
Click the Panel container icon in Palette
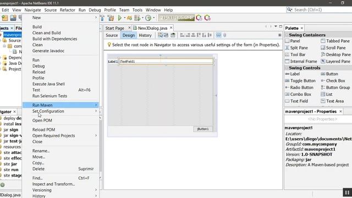(x=287, y=41)
